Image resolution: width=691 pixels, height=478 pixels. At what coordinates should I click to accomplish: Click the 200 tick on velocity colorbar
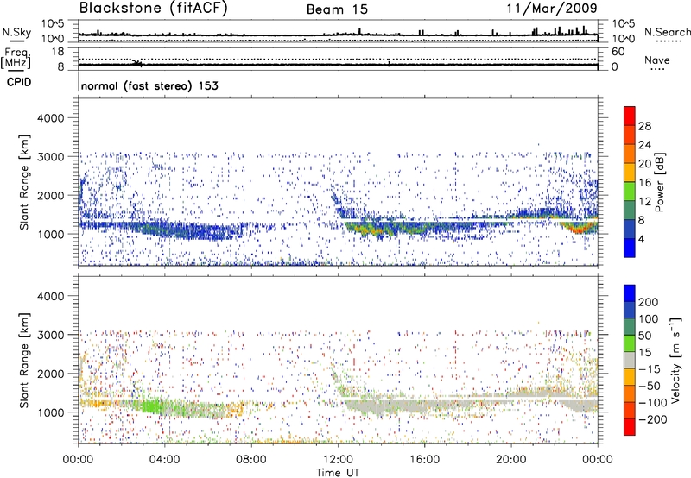pos(649,302)
